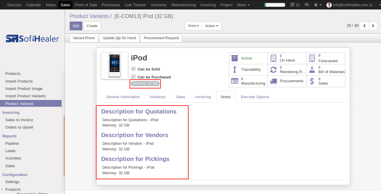
Task: Switch to the Sales tab of the form
Action: (180, 97)
